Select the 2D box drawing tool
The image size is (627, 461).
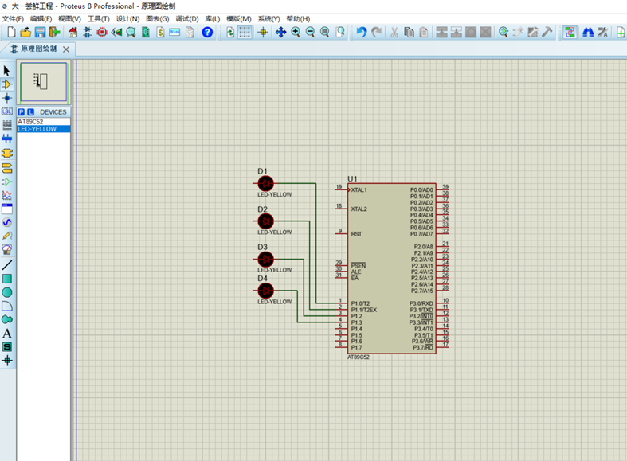click(7, 279)
